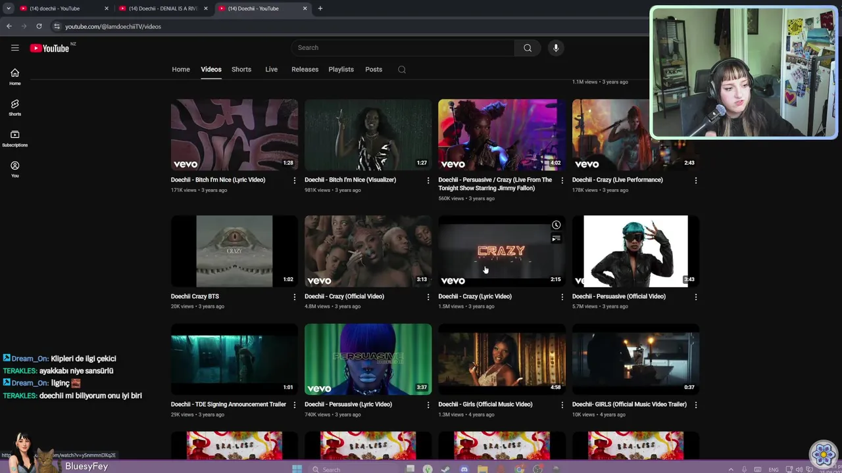Click the YouTube search input field

[x=403, y=47]
